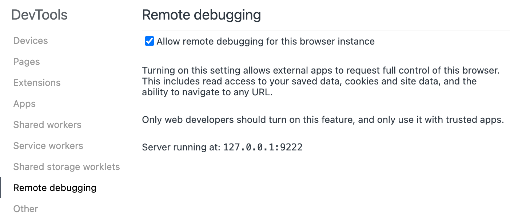Open the Shared workers section
The image size is (510, 224).
[47, 125]
